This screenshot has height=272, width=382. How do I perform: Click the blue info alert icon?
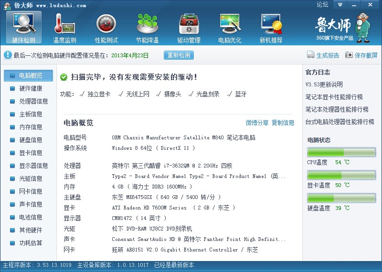click(8, 55)
